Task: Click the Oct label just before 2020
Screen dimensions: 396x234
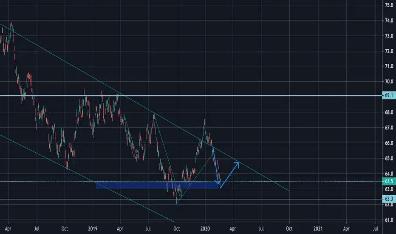Action: click(177, 229)
